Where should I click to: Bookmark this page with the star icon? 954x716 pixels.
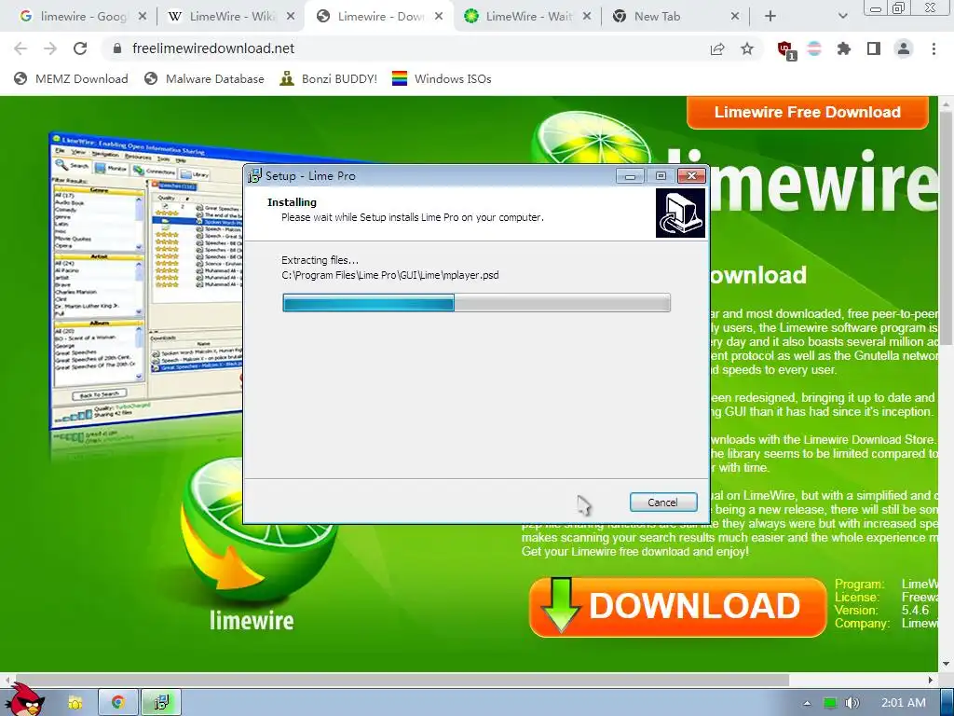(x=747, y=48)
